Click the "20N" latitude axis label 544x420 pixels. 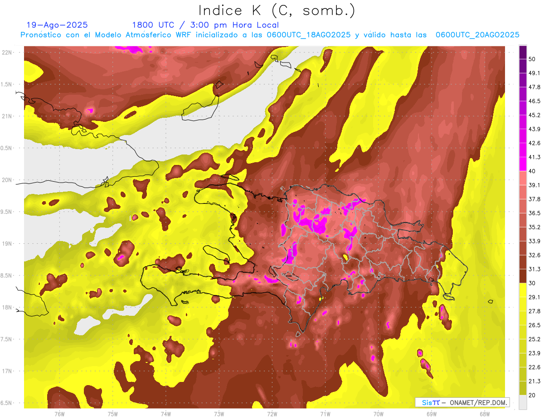point(7,180)
